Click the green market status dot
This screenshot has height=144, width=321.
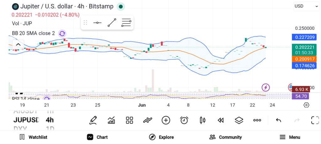(121, 7)
